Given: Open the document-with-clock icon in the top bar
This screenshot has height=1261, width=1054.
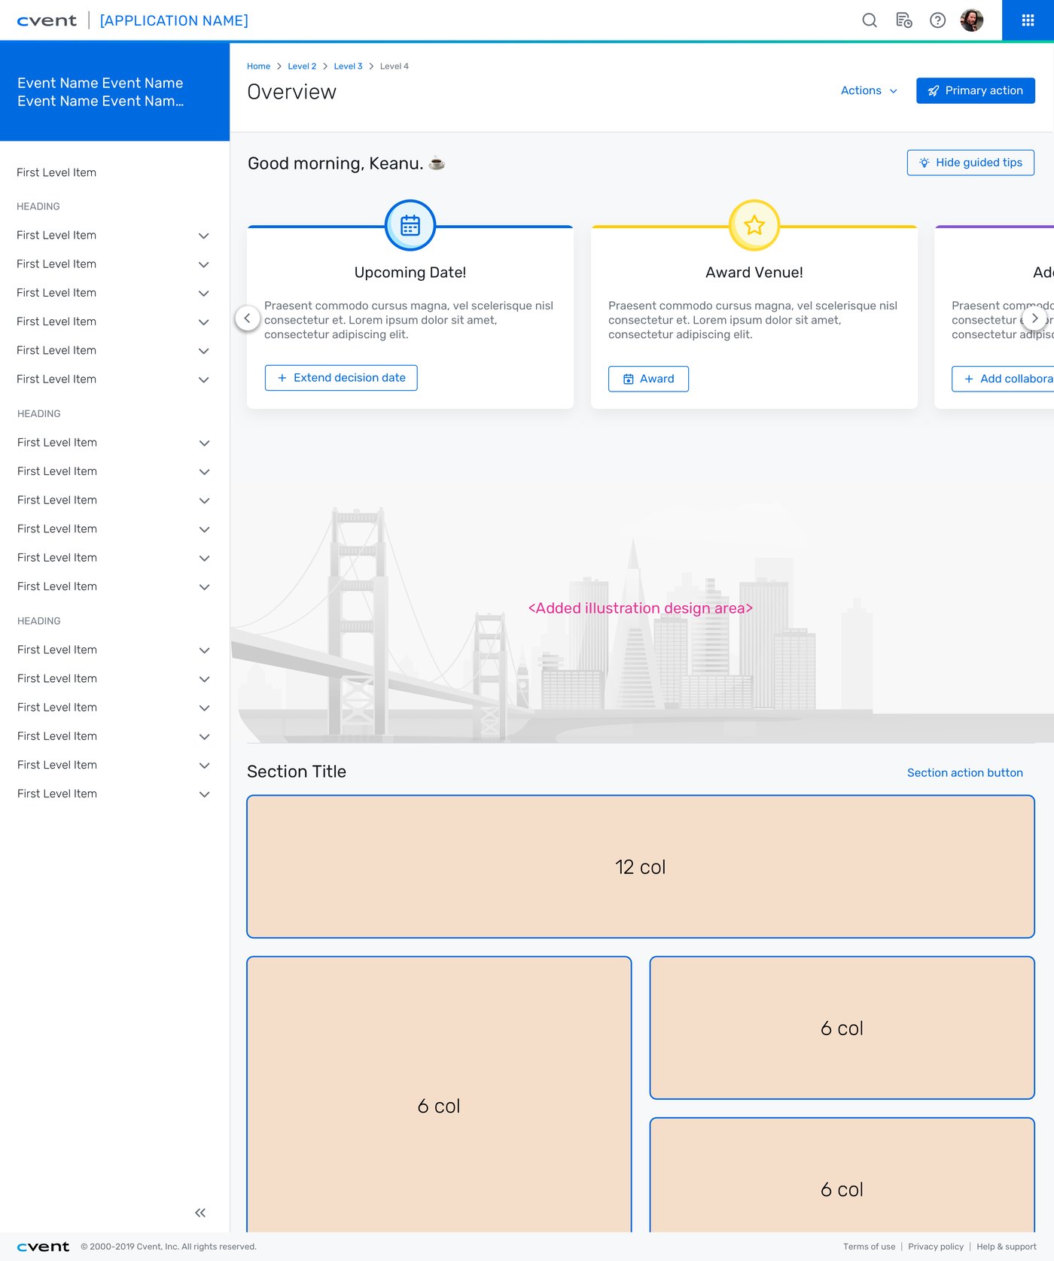Looking at the screenshot, I should point(904,20).
